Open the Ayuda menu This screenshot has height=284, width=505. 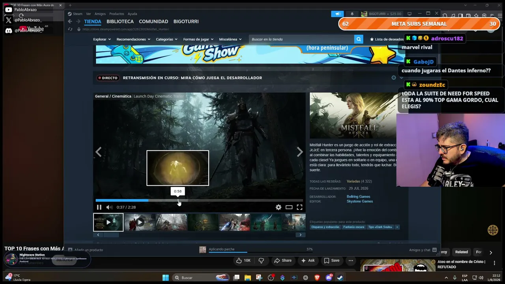coord(132,14)
